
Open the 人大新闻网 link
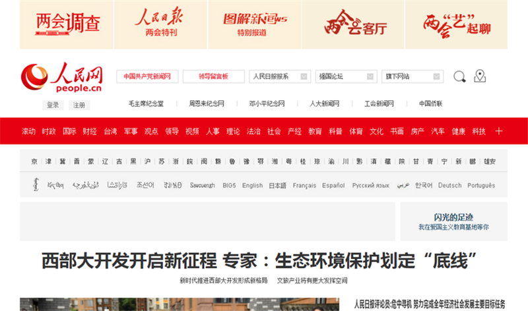pos(324,103)
